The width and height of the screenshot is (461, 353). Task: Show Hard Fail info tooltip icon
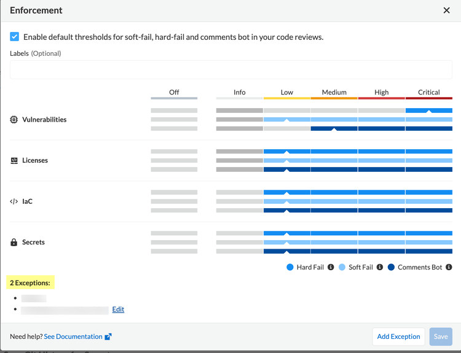tap(331, 267)
